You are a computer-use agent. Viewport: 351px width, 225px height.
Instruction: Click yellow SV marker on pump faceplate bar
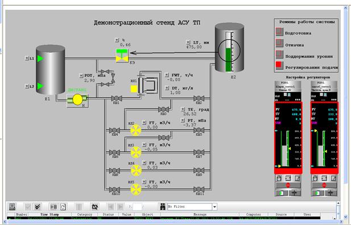326,151
